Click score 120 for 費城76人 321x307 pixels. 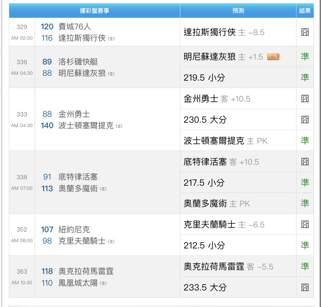pos(47,27)
